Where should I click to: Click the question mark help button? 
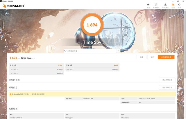coord(118,51)
